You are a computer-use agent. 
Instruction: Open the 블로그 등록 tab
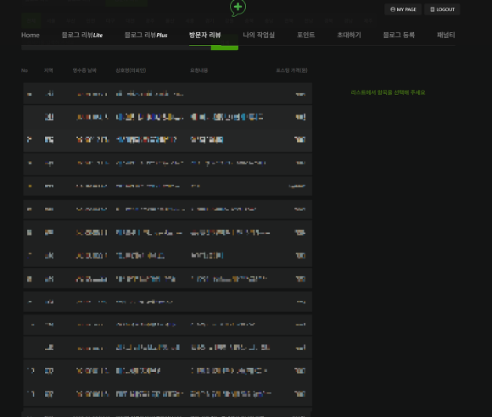point(399,35)
